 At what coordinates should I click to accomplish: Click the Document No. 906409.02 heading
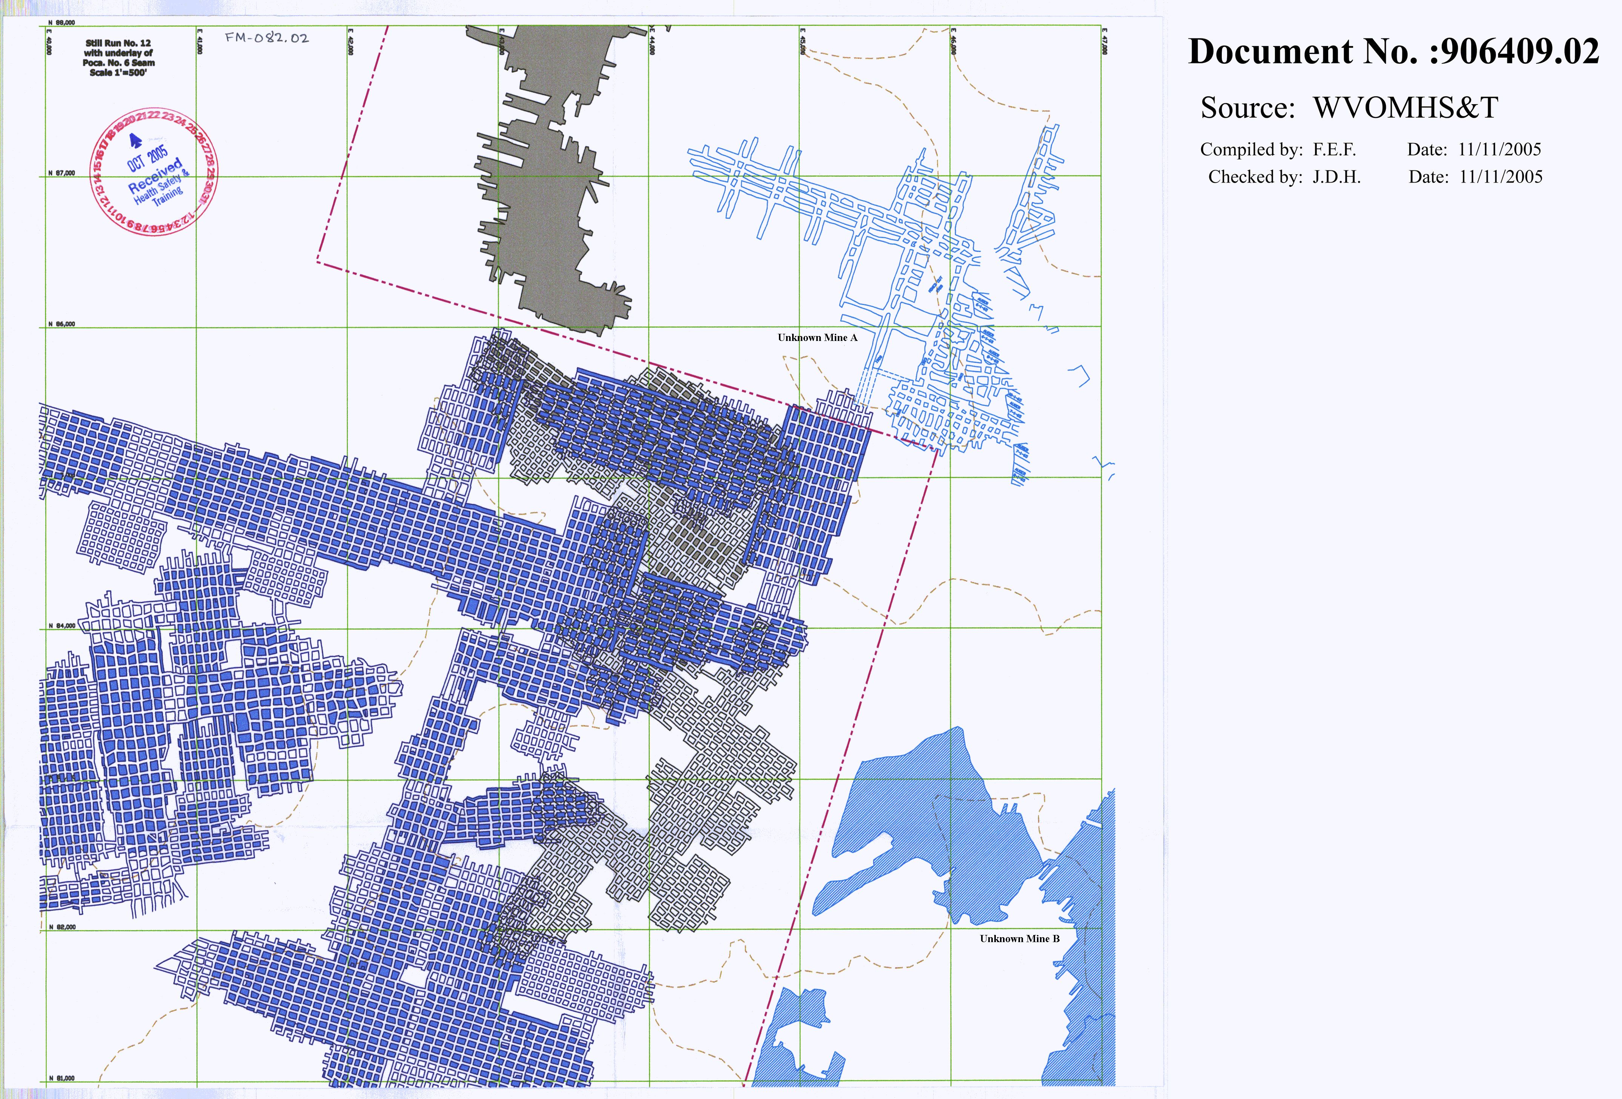pos(1393,52)
